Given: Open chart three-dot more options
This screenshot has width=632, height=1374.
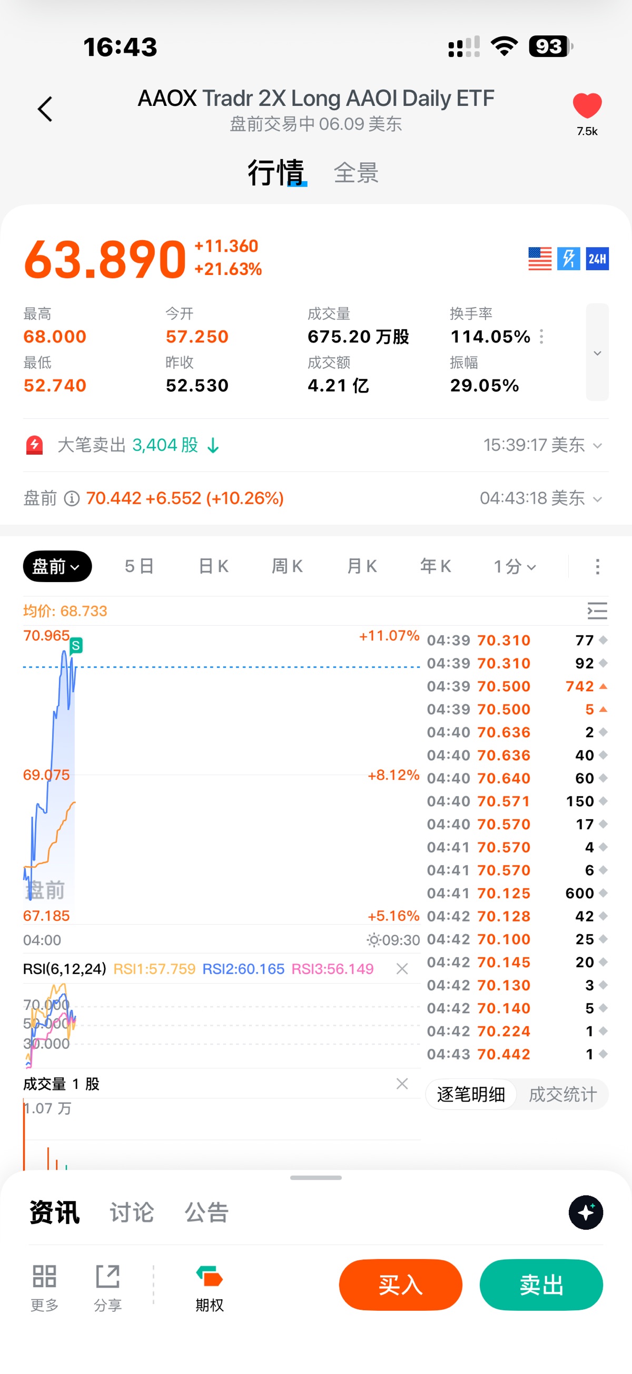Looking at the screenshot, I should (597, 566).
